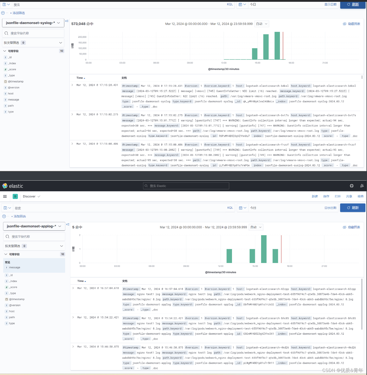This screenshot has height=375, width=367.
Task: Open jsonfile-daemonset-applog-* index pattern dropdown
Action: (34, 226)
